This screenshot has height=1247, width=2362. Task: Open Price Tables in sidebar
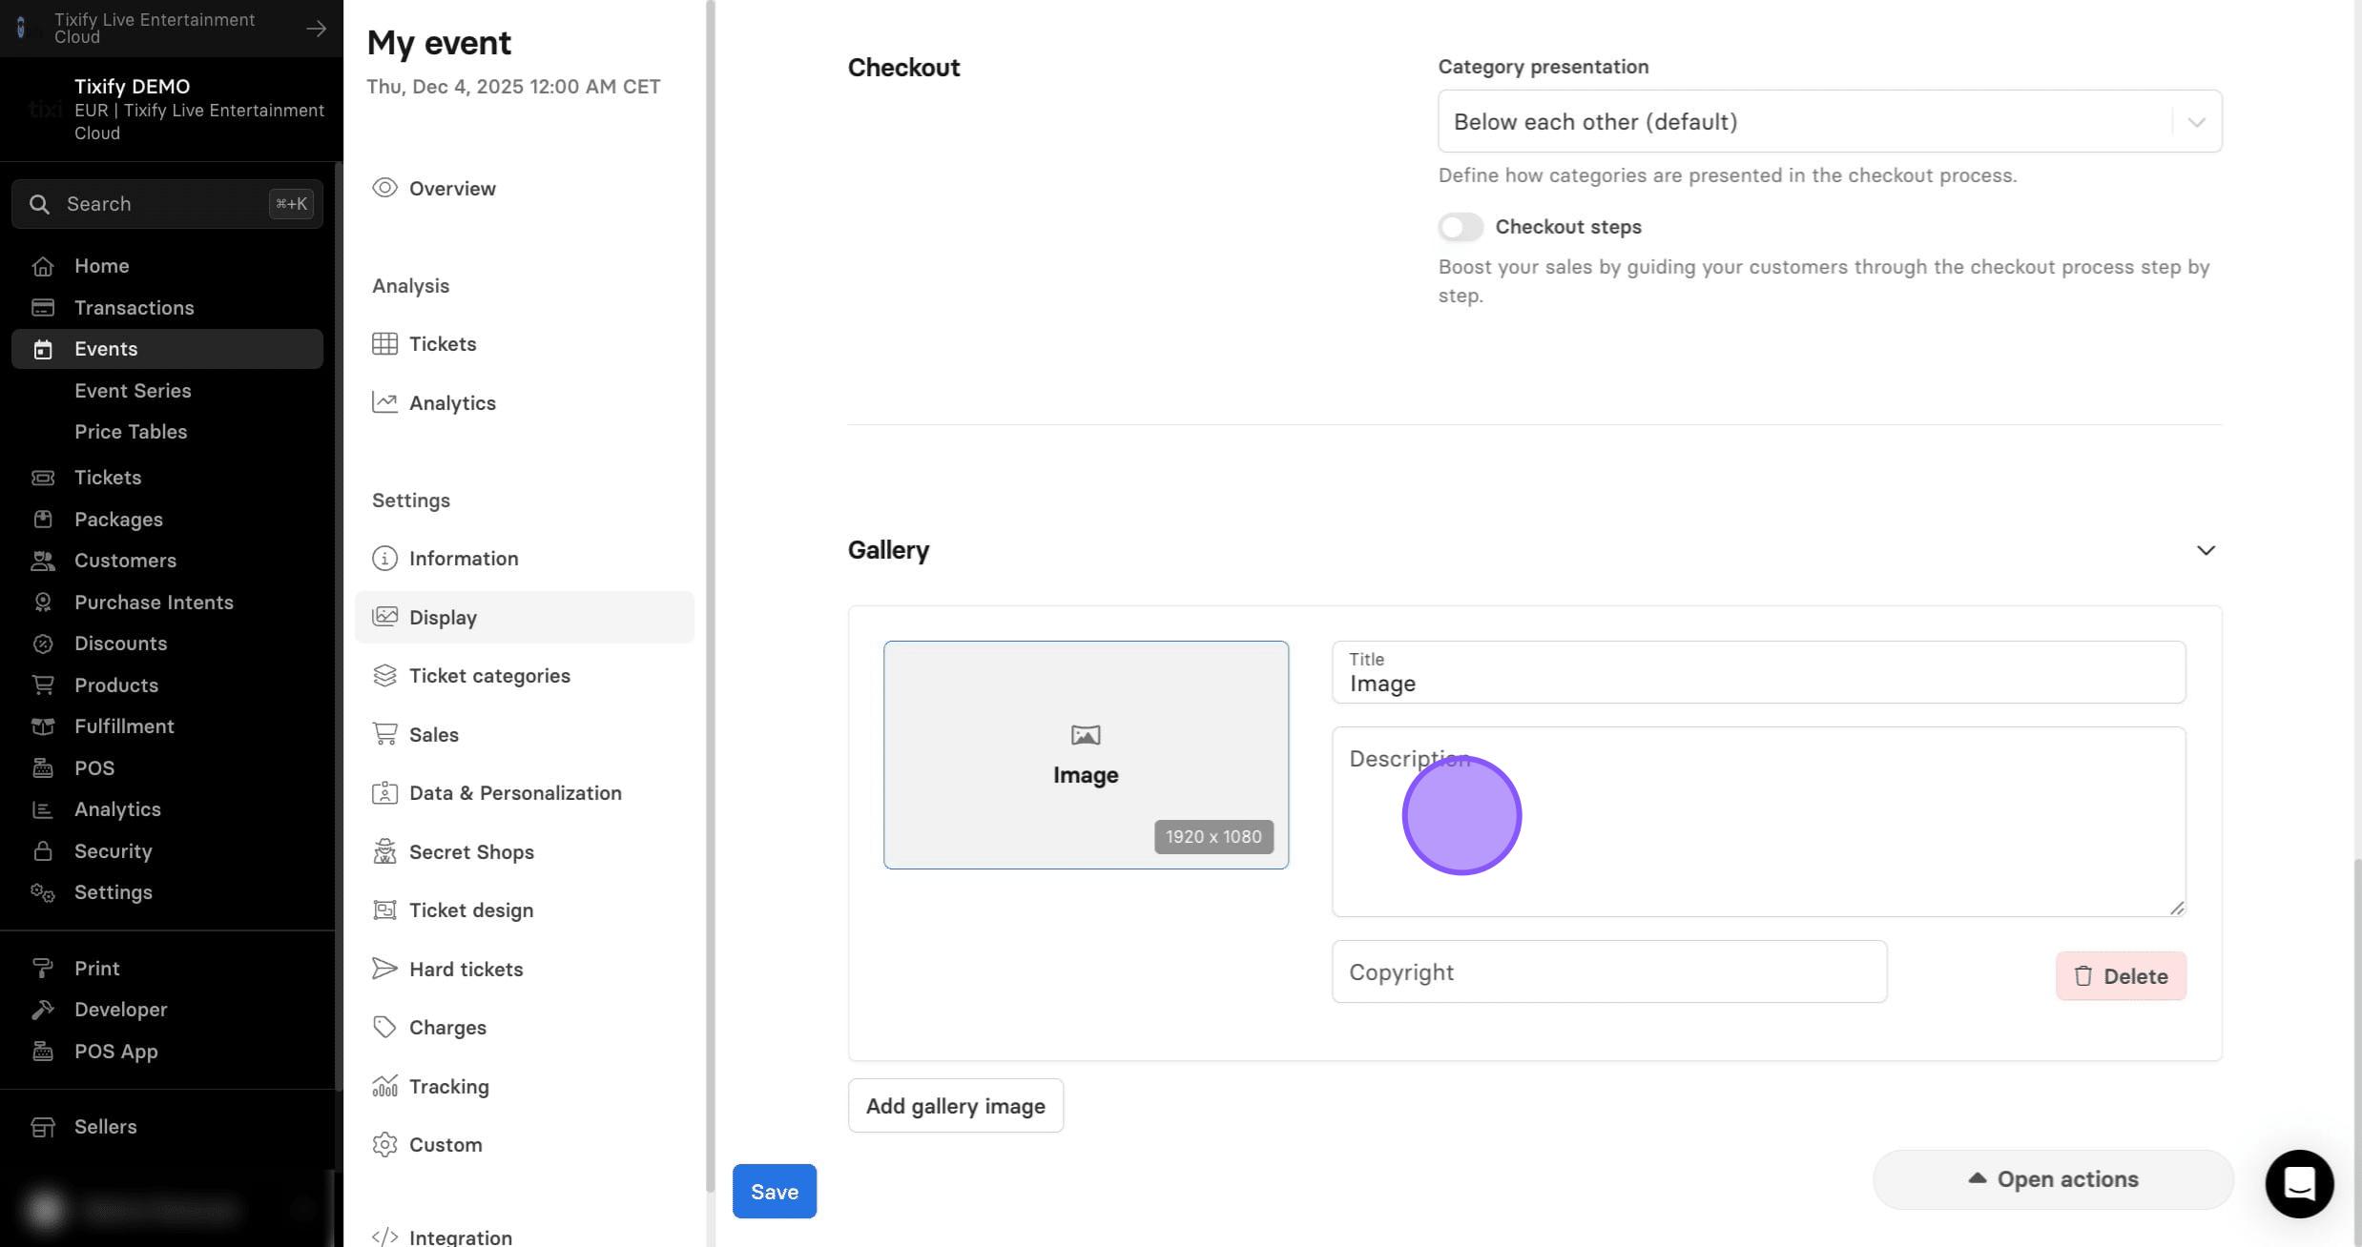[x=131, y=432]
